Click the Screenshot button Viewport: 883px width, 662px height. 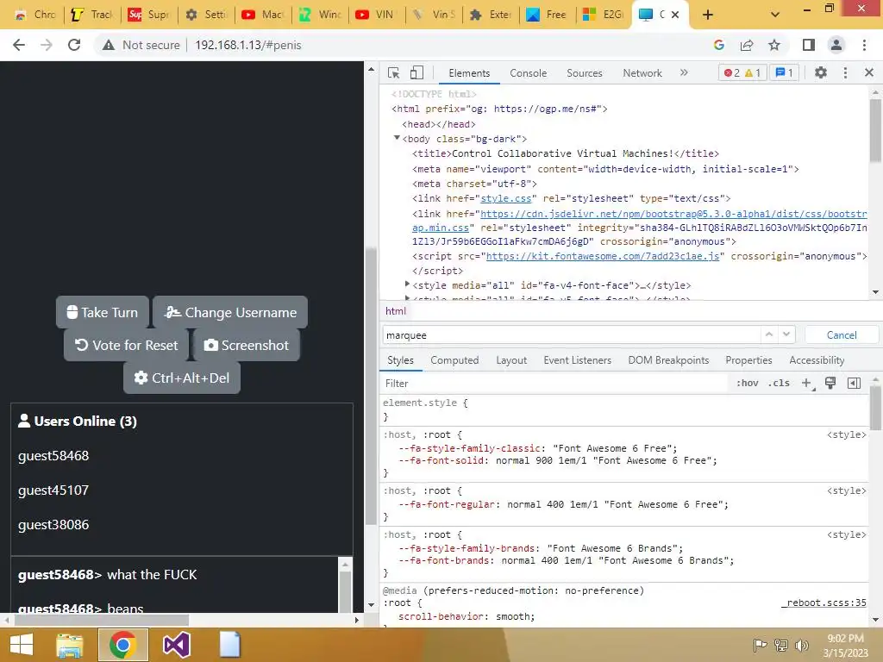(x=247, y=345)
